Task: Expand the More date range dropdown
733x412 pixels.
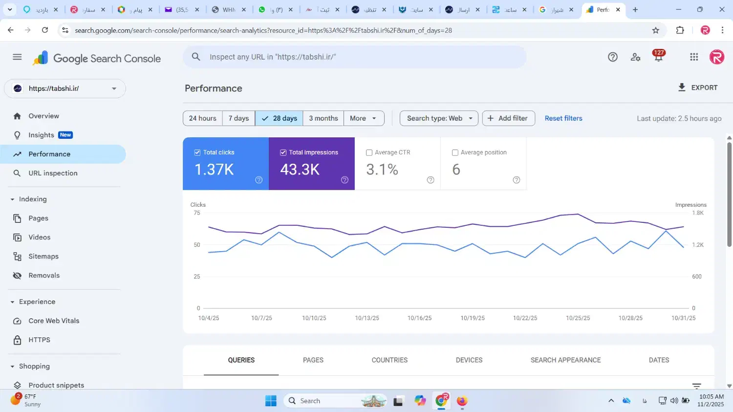Action: coord(364,118)
